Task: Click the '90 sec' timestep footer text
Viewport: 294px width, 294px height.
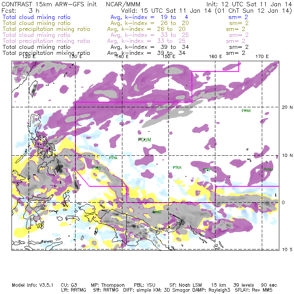Action: pos(269,285)
